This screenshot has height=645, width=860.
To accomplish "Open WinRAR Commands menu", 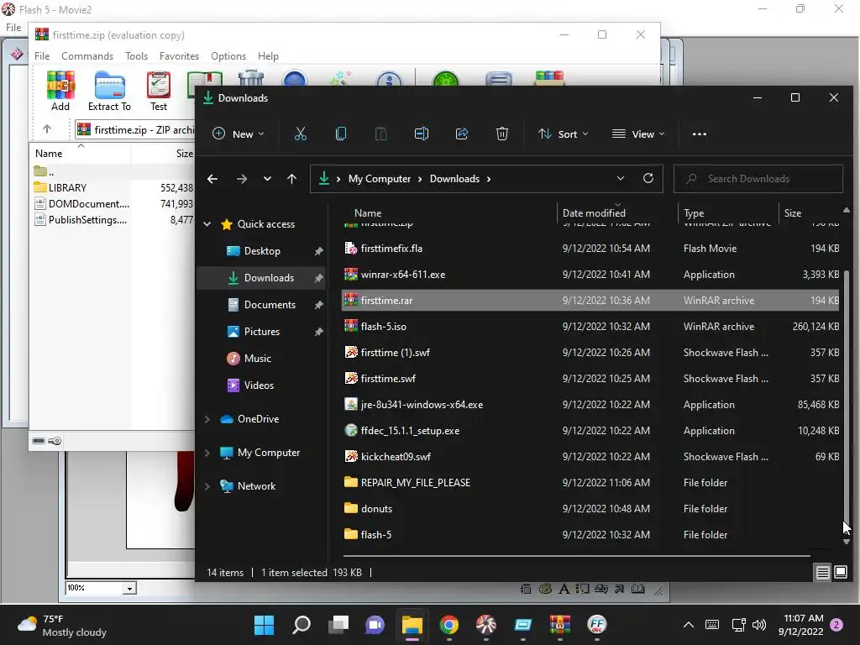I will tap(87, 56).
